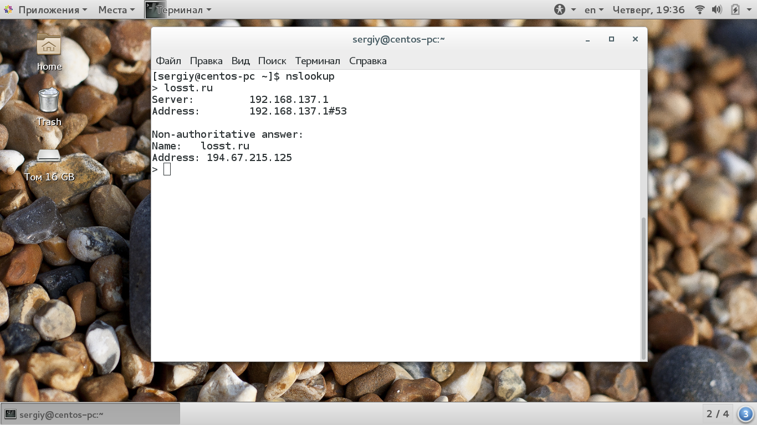
Task: Click the 192.168.137.1#53 address text
Action: point(298,111)
